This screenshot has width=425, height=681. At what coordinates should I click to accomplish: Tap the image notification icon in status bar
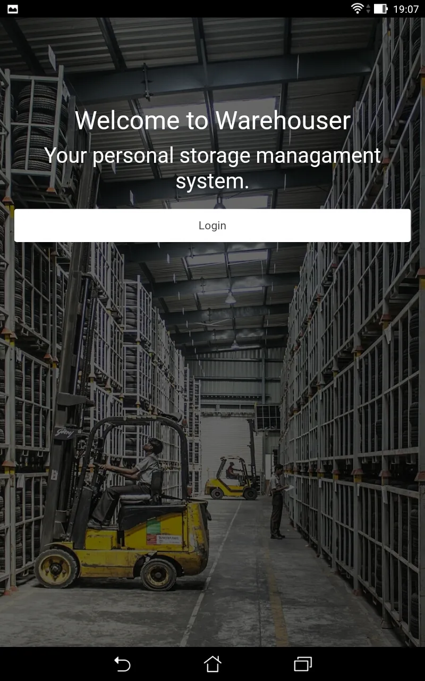coord(13,9)
